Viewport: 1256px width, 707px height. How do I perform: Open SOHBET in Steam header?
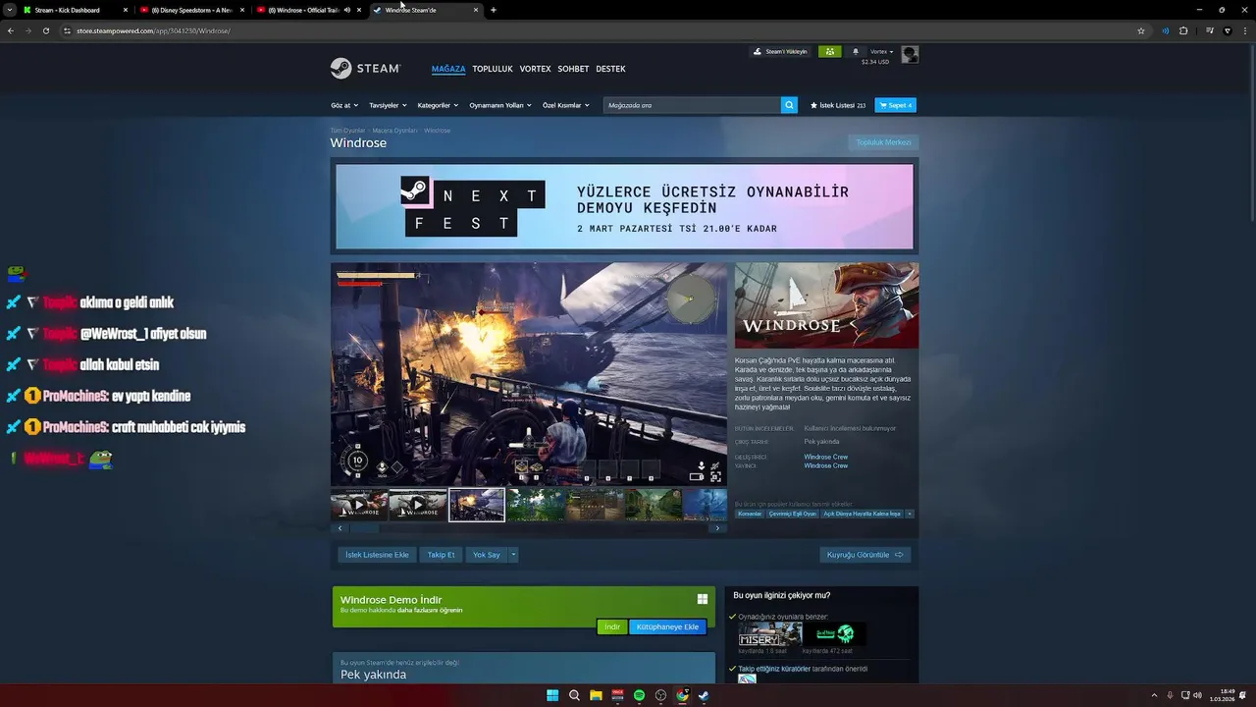574,69
